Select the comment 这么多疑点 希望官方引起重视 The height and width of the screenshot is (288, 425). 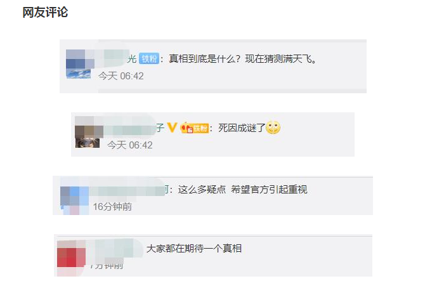pyautogui.click(x=242, y=189)
